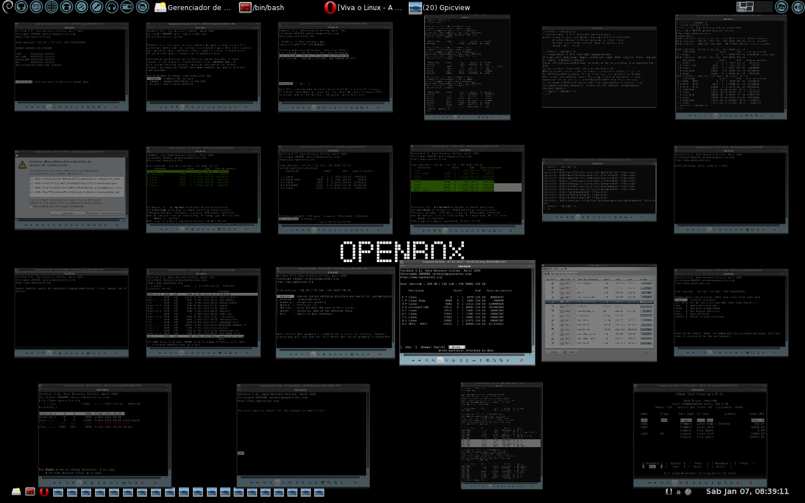Switch to [Viva o Linux - A... taskbar entry
This screenshot has width=805, height=503.
point(362,7)
